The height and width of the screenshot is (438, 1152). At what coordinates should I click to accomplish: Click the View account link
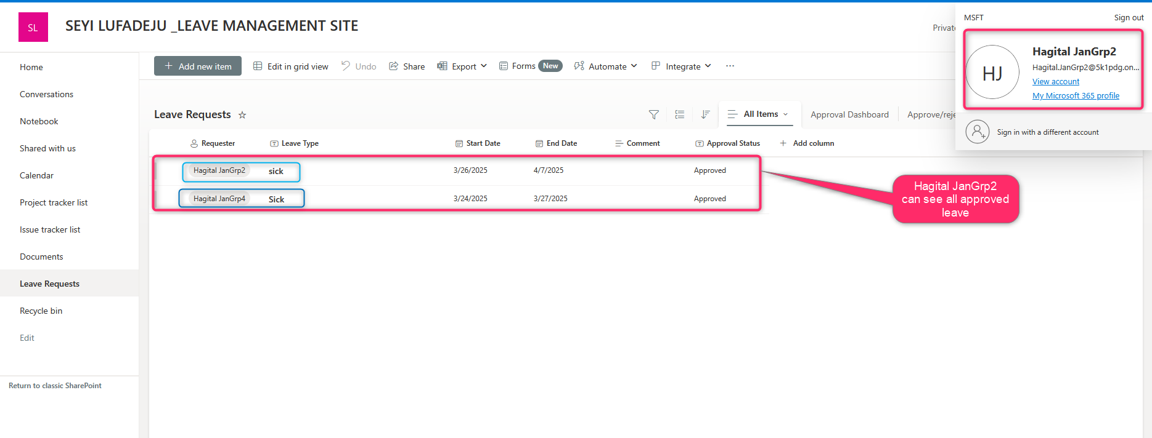(x=1056, y=82)
